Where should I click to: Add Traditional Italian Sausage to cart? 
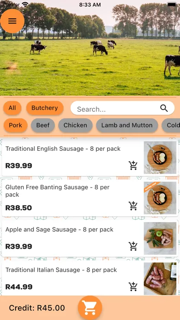133,287
